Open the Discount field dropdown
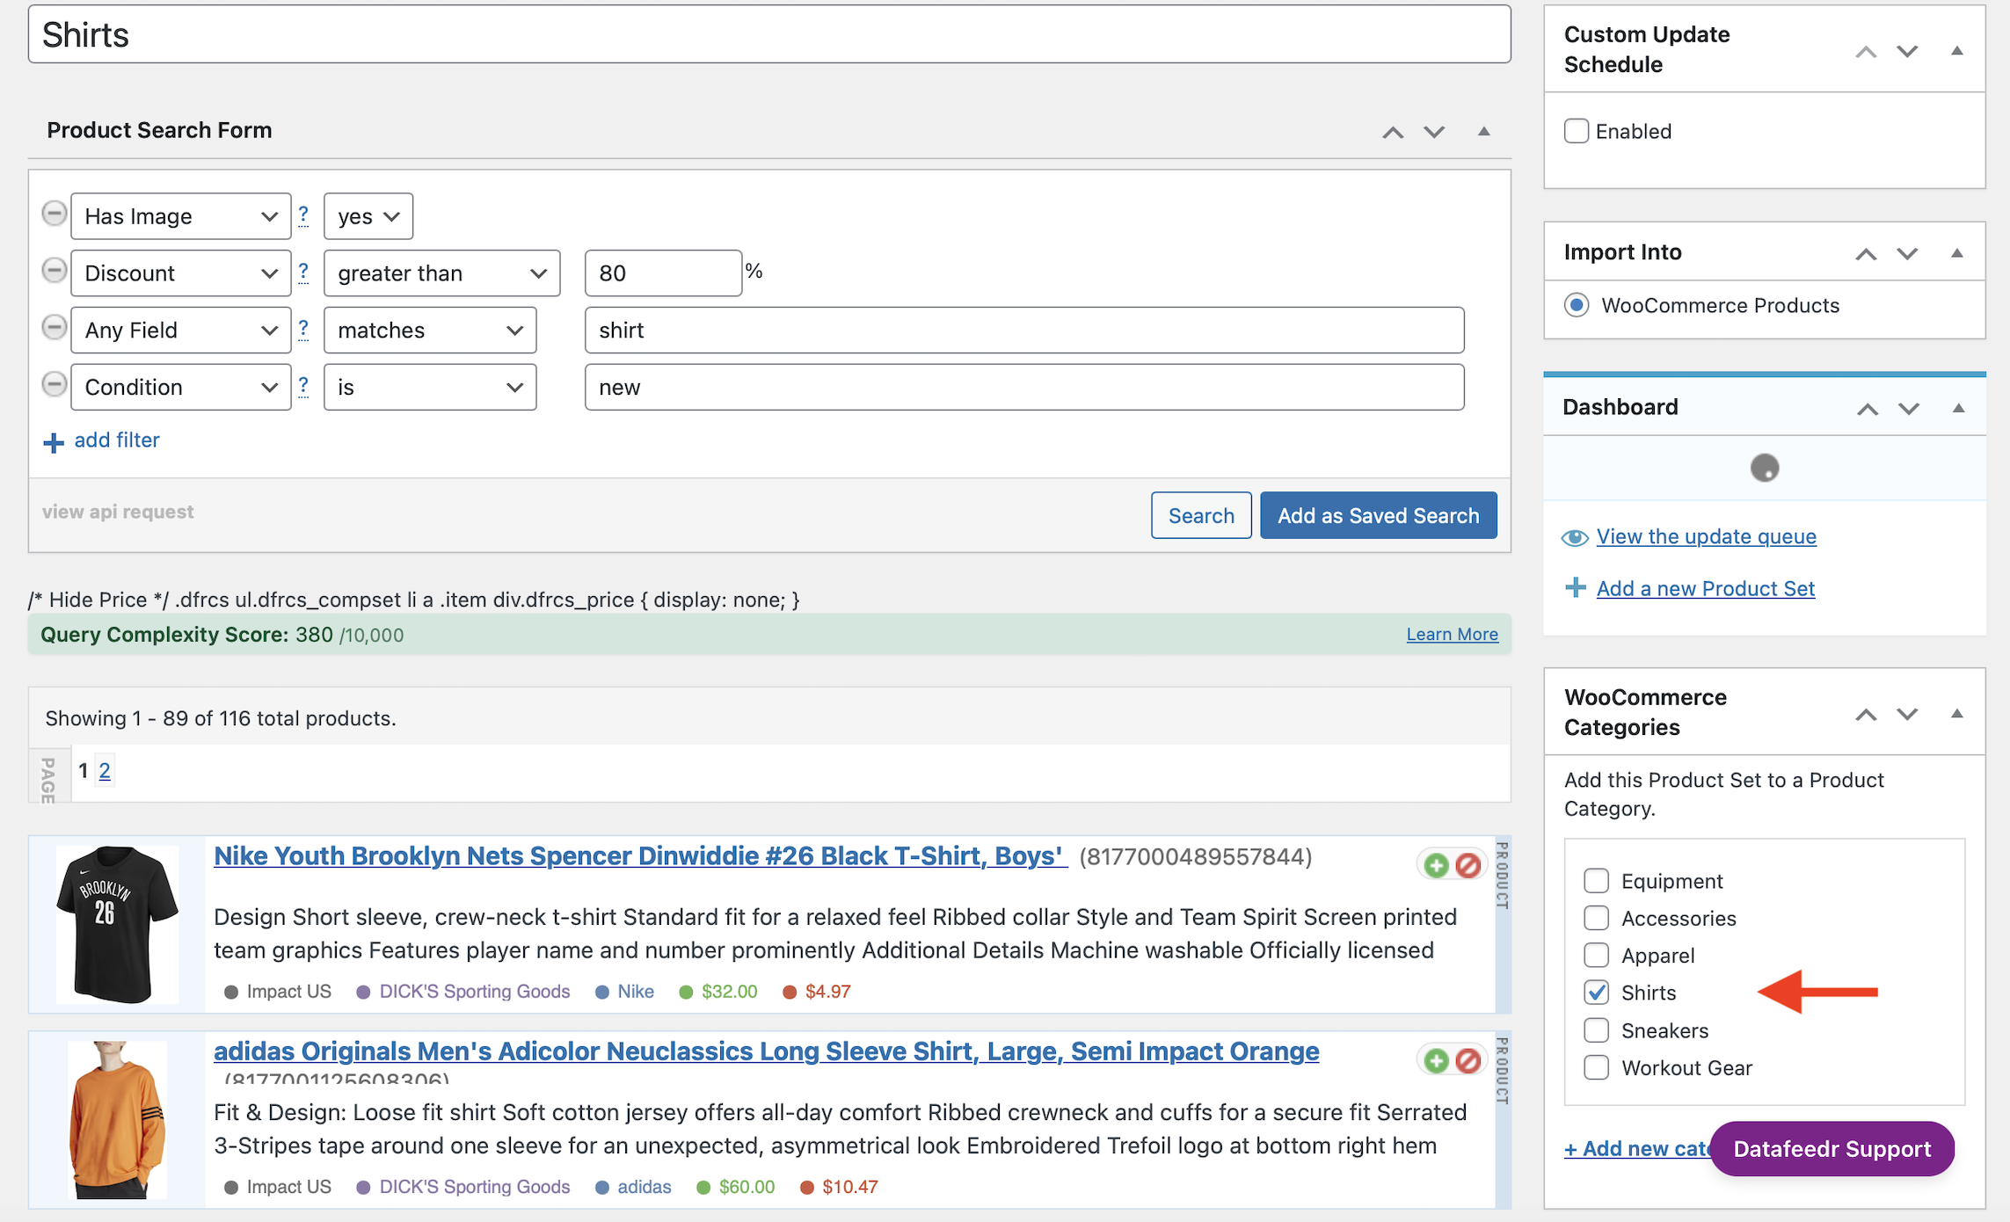 (x=181, y=273)
